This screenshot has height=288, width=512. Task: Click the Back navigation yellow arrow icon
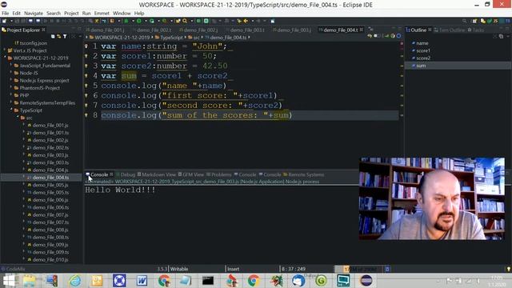point(246,21)
